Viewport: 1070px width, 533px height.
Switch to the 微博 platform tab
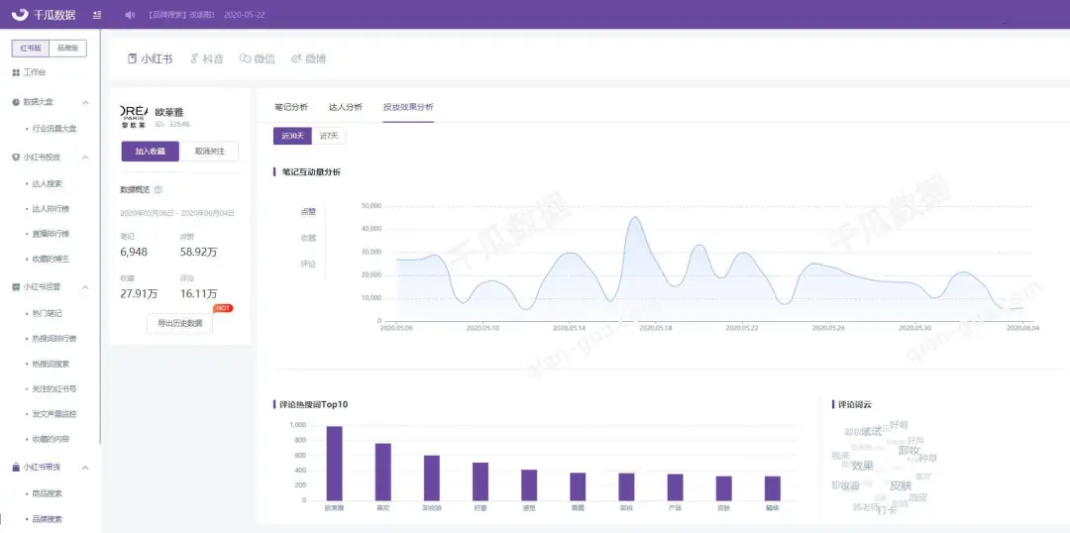coord(308,58)
